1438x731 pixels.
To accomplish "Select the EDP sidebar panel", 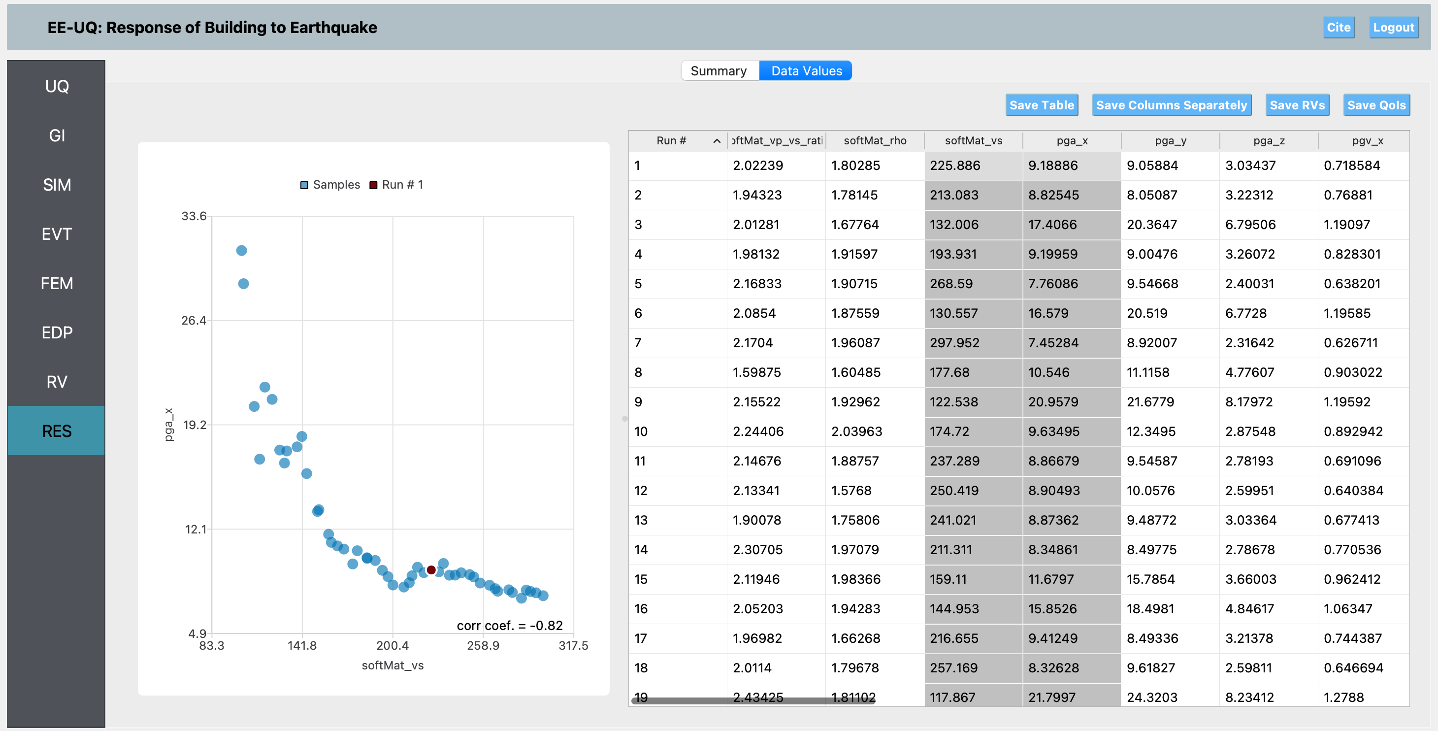I will tap(56, 332).
